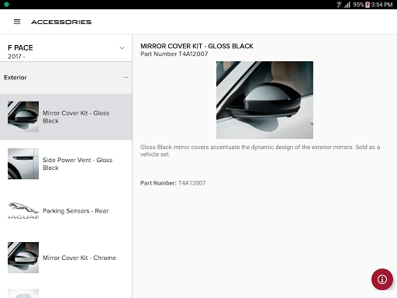This screenshot has width=397, height=298.
Task: Tap the Part Number T4A12007 subtitle
Action: 174,54
